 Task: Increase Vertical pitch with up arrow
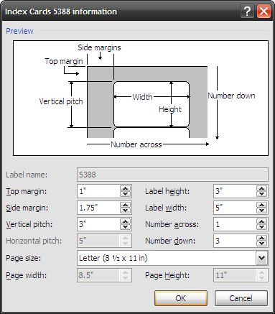(x=126, y=221)
